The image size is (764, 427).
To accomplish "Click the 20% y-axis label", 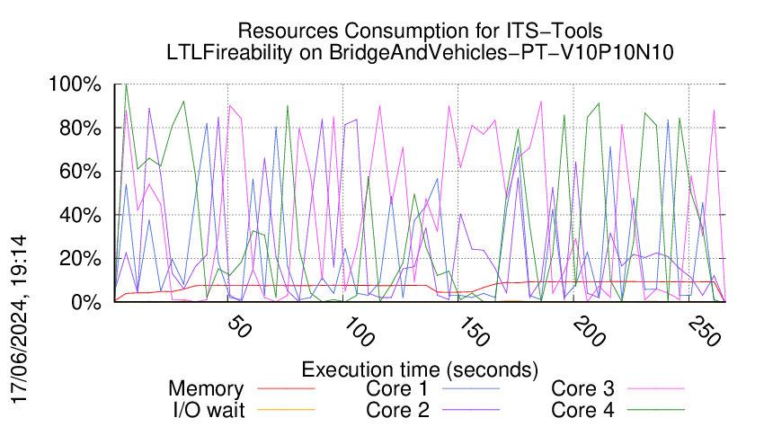I will pyautogui.click(x=80, y=259).
